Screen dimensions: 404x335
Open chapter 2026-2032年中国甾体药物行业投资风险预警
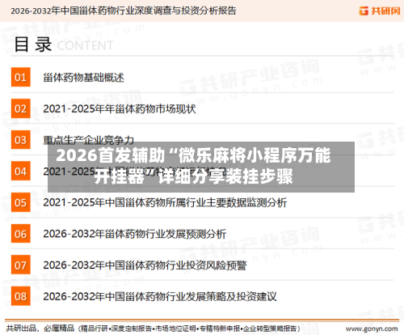(x=145, y=265)
